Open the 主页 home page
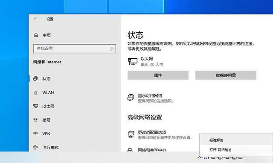Image resolution: width=273 pixels, height=163 pixels. point(42,35)
